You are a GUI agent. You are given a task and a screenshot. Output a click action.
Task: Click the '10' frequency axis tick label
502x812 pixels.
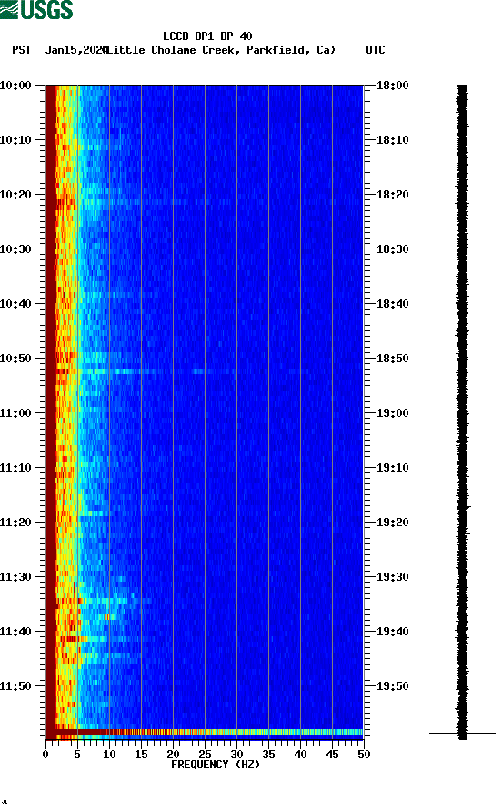point(109,755)
